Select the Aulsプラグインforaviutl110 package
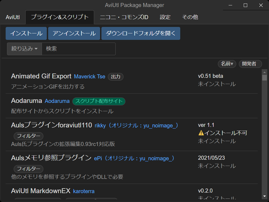This screenshot has width=269, height=202. click(132, 135)
